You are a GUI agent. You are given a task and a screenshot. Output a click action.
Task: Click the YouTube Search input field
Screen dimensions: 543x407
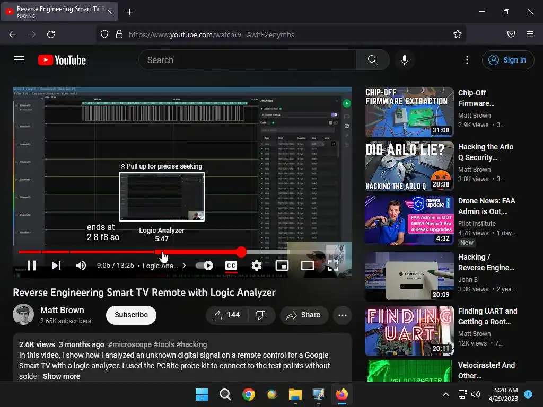(x=247, y=60)
